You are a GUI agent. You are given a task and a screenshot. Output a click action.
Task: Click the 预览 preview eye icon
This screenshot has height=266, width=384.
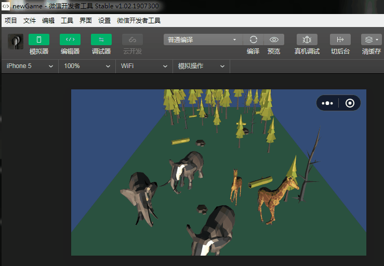tap(274, 39)
